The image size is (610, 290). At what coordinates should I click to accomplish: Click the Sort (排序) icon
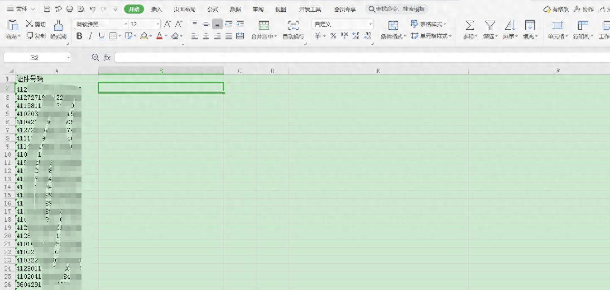pos(509,25)
